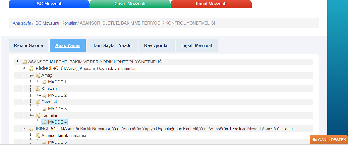
Task: Collapse the İKİNCİ BÖLÜM node arrow
Action: [x=24, y=129]
